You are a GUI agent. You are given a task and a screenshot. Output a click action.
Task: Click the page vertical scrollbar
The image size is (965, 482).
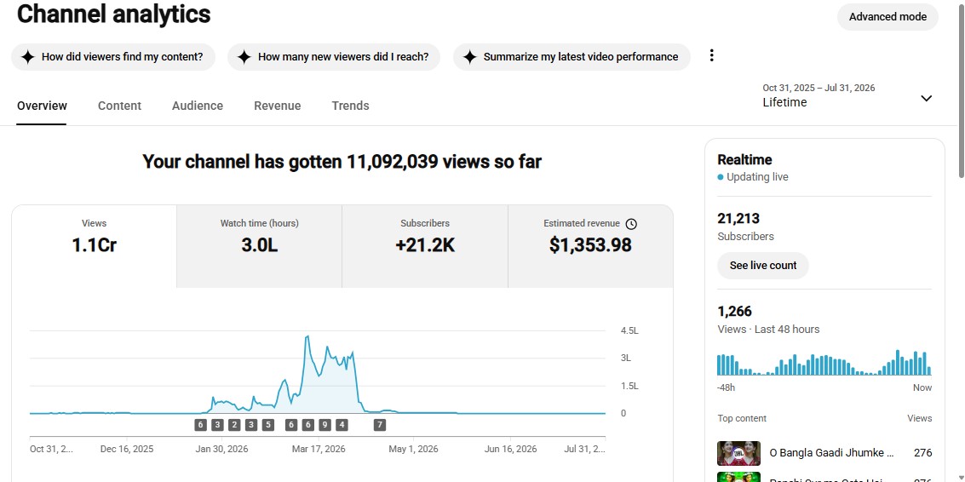point(960,240)
